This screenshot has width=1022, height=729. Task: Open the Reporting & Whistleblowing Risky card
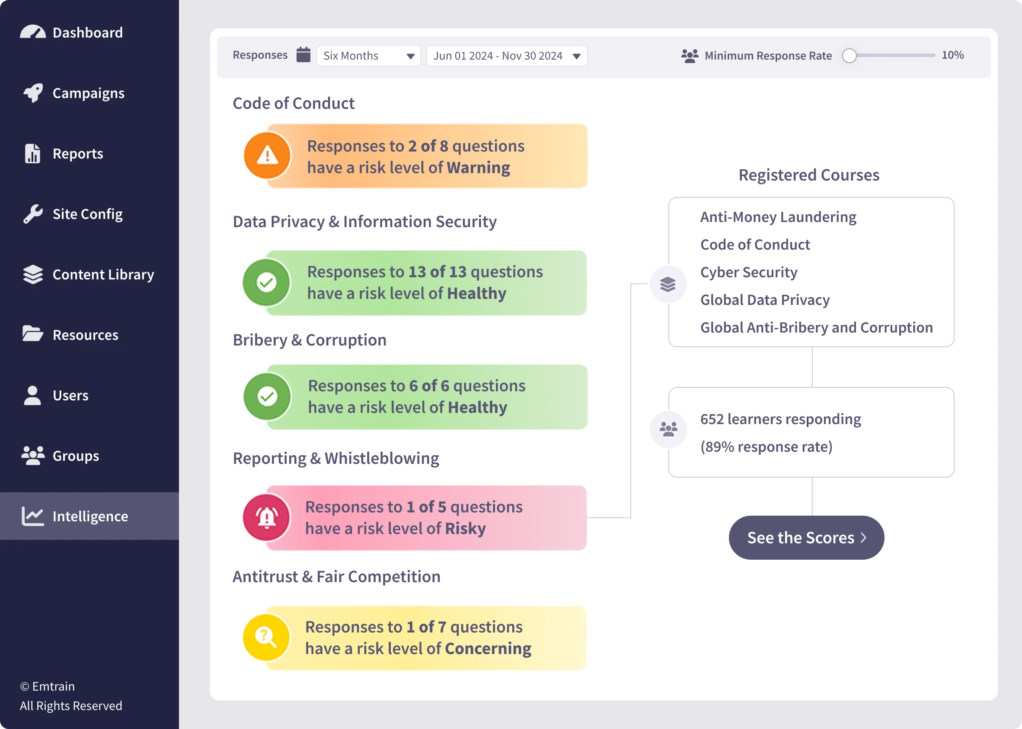coord(426,517)
